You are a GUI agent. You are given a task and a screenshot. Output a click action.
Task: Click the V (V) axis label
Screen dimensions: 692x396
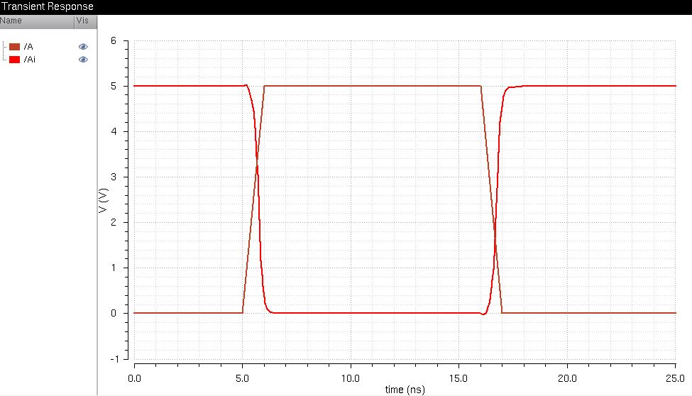point(104,200)
